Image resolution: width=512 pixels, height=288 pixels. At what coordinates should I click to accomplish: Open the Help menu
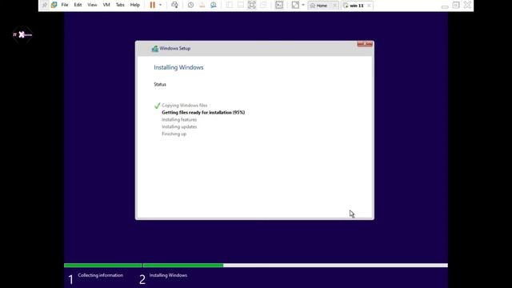point(135,5)
